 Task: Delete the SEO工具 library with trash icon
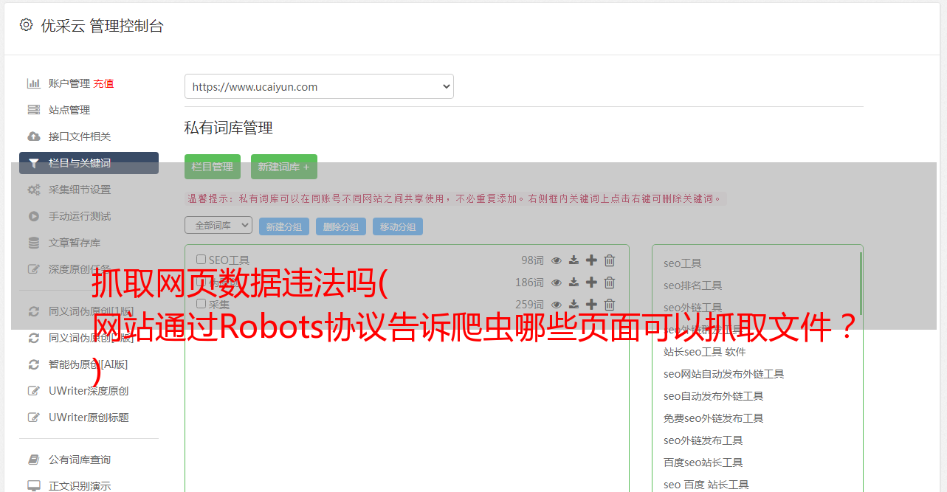coord(610,260)
